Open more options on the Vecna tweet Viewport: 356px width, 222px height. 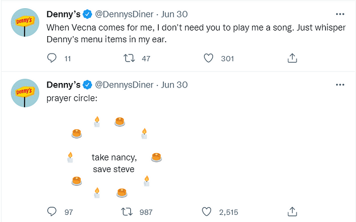point(340,14)
